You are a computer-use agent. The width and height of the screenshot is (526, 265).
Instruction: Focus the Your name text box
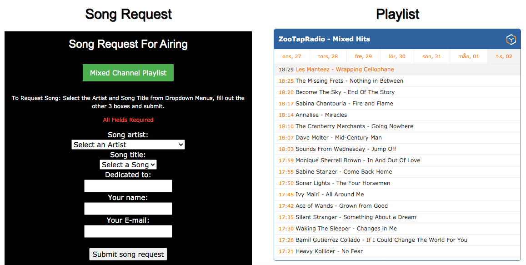[128, 209]
